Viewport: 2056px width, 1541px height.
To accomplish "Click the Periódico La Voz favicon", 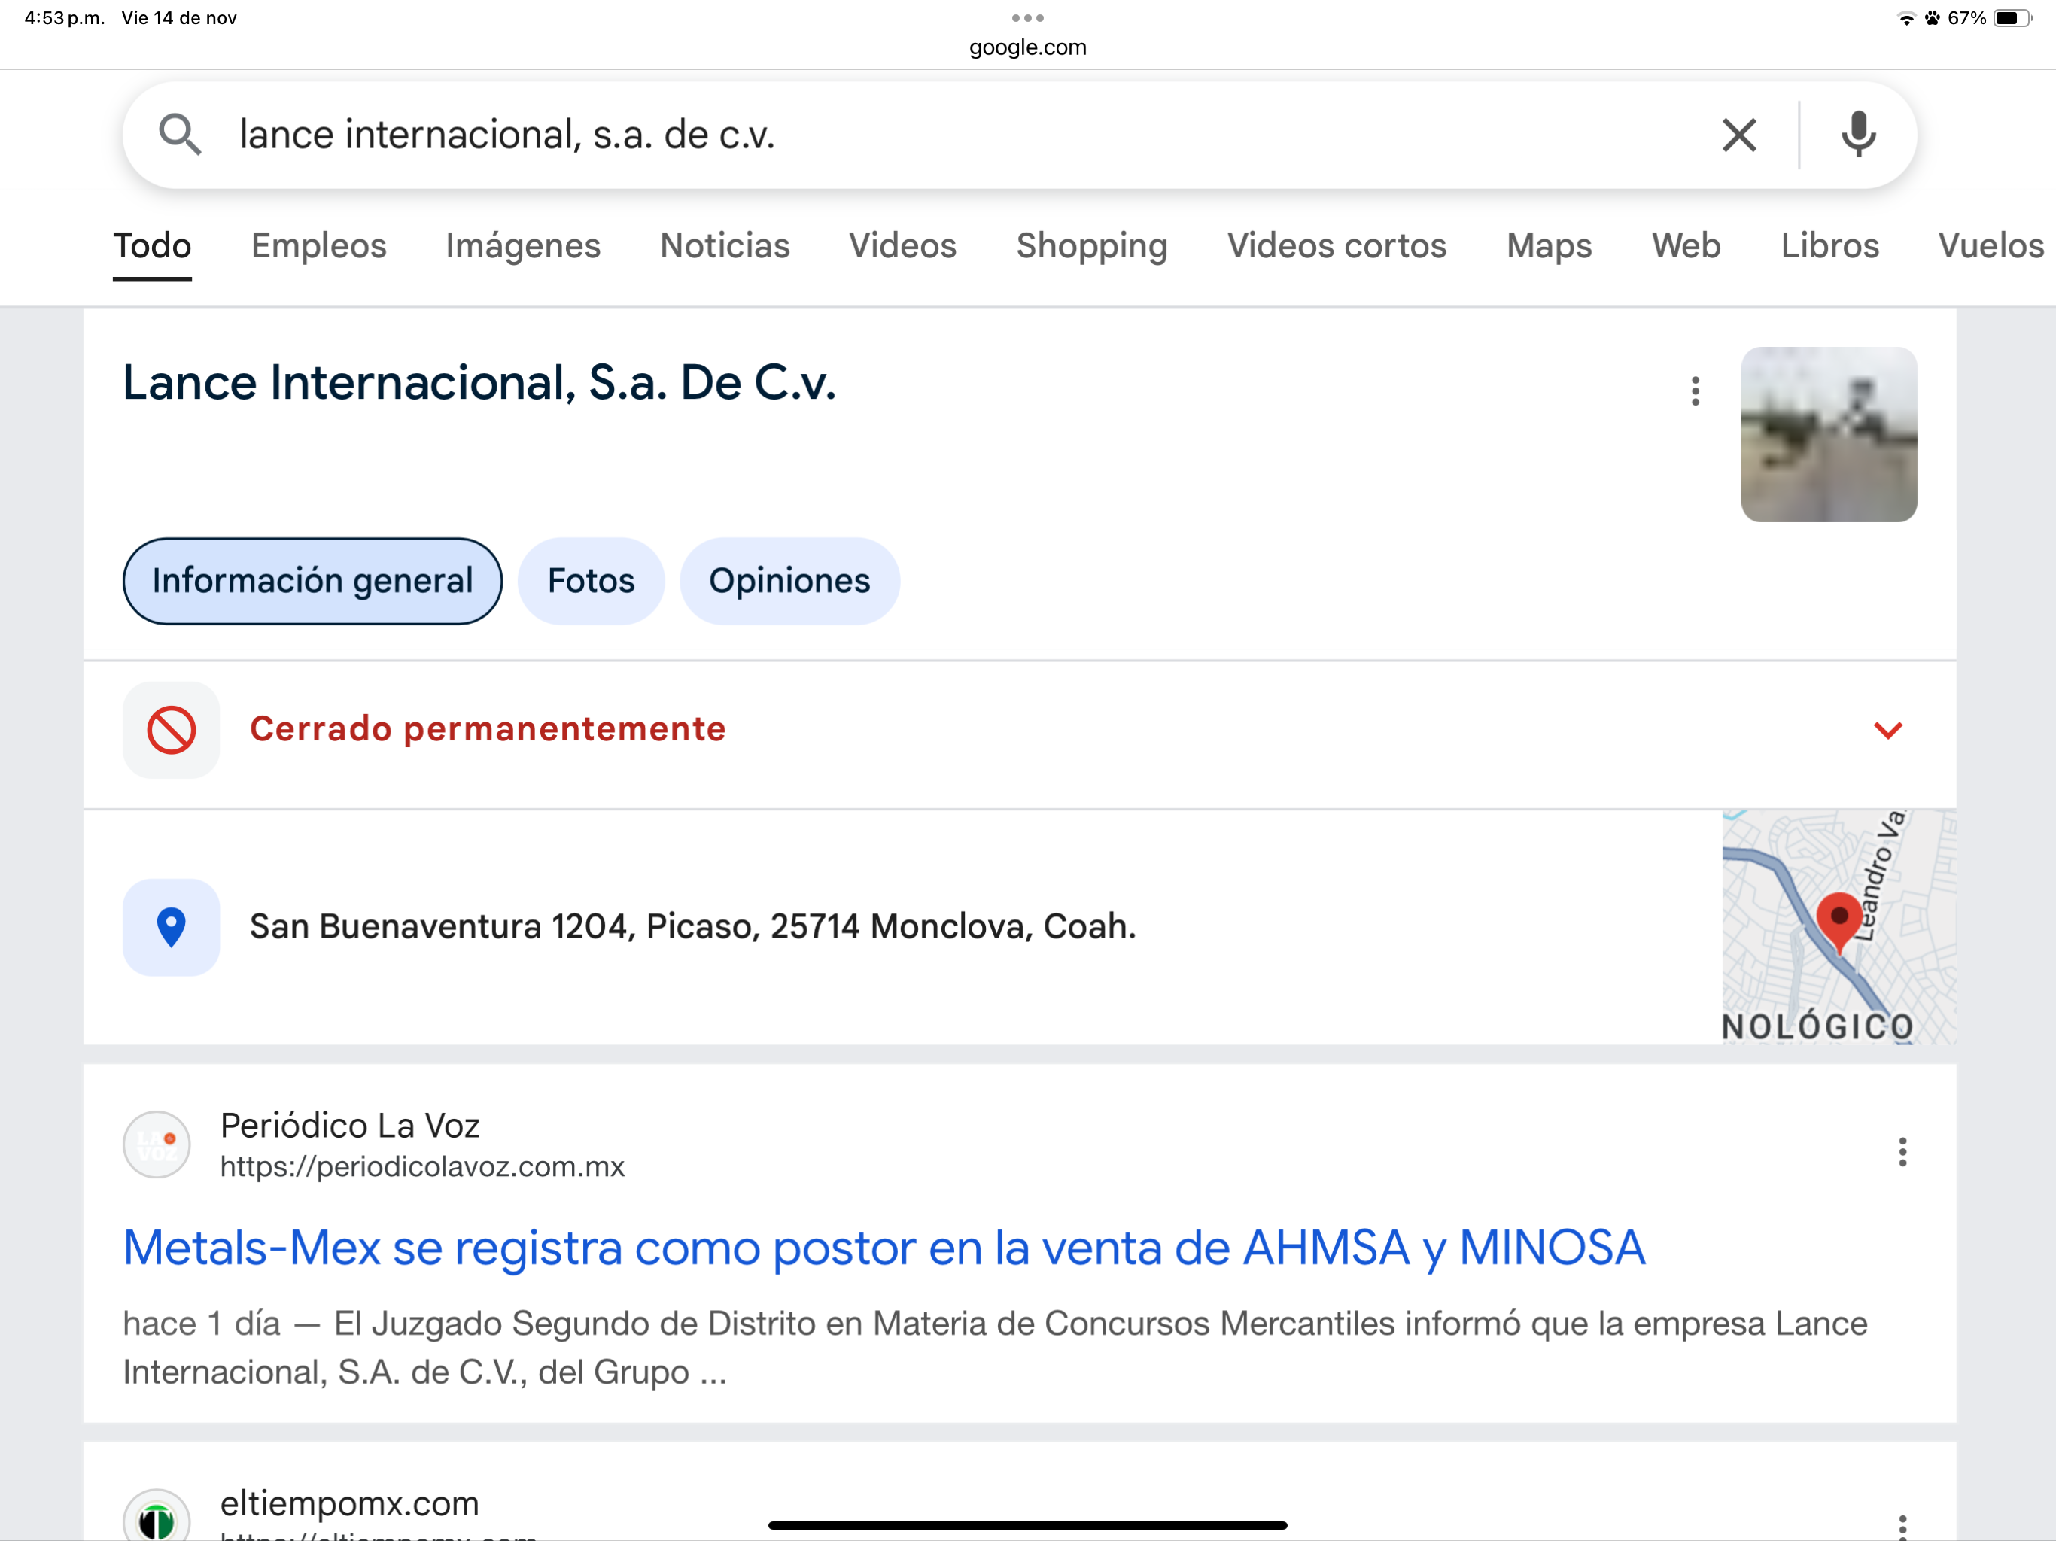I will pos(157,1145).
